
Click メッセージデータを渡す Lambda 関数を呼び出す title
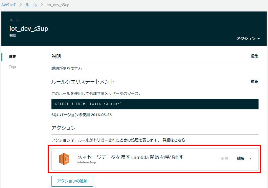pyautogui.click(x=130, y=157)
